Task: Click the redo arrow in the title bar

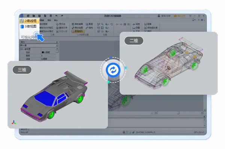Action: (x=62, y=16)
